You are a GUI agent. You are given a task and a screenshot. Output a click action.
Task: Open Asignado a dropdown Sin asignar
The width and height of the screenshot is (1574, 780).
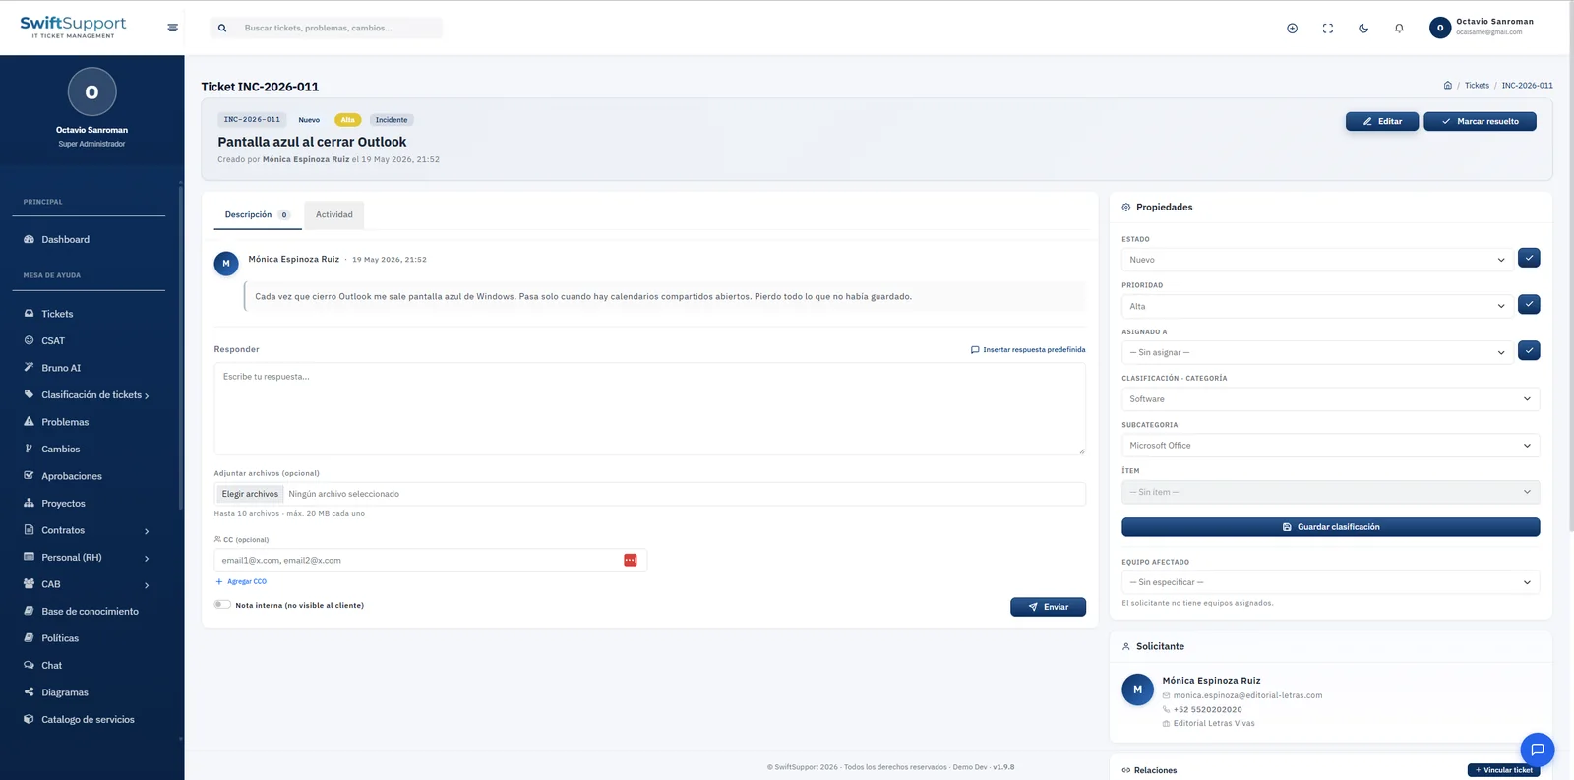[x=1316, y=352]
